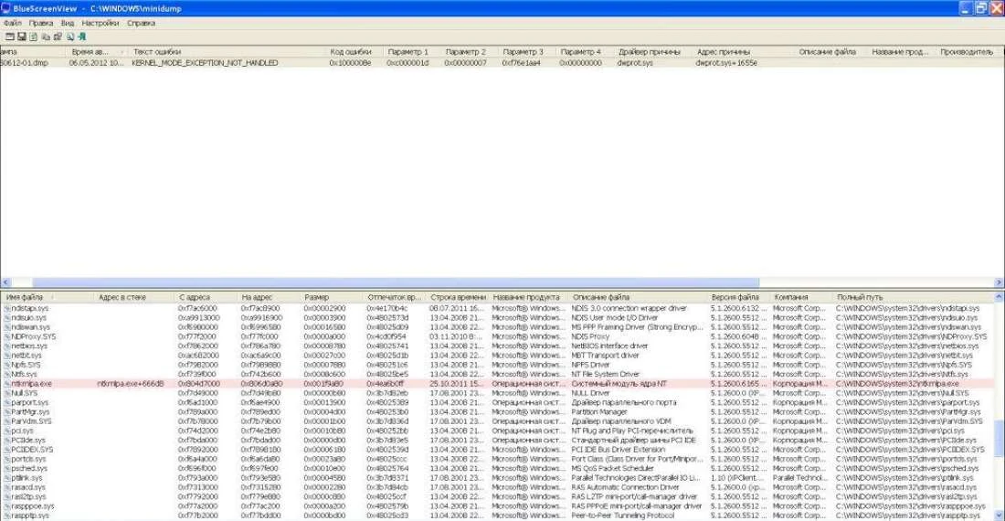Open Advanced Options from the first toolbar icon
This screenshot has width=1005, height=521.
[x=10, y=37]
